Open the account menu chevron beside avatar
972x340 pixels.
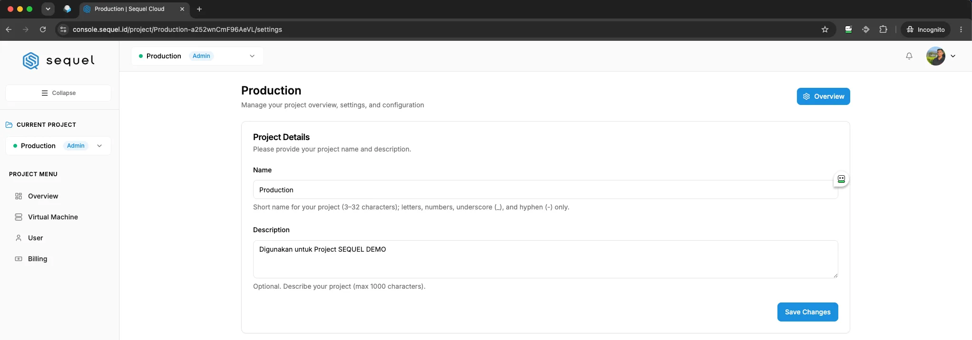pyautogui.click(x=953, y=56)
